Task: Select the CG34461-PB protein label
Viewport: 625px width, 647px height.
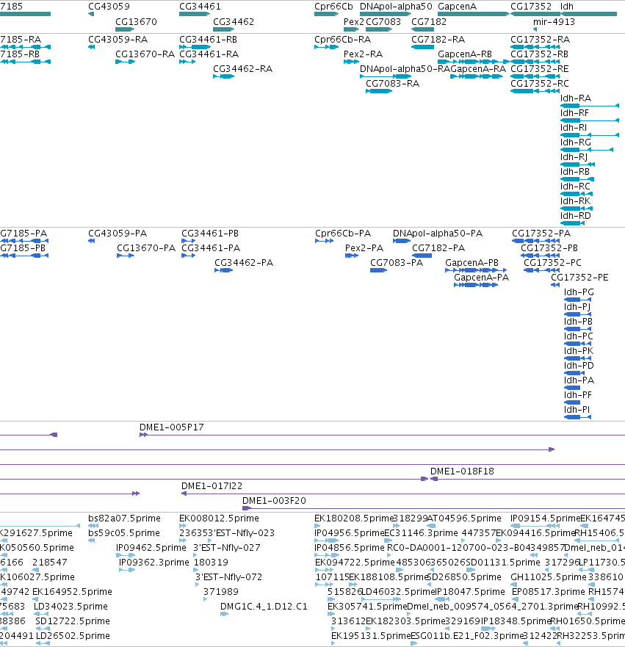Action: click(x=210, y=234)
